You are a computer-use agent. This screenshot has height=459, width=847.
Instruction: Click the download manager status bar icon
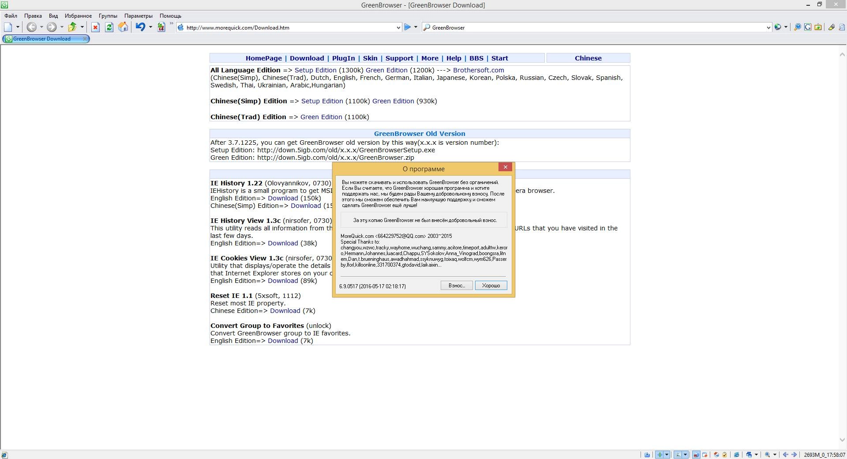(x=647, y=455)
